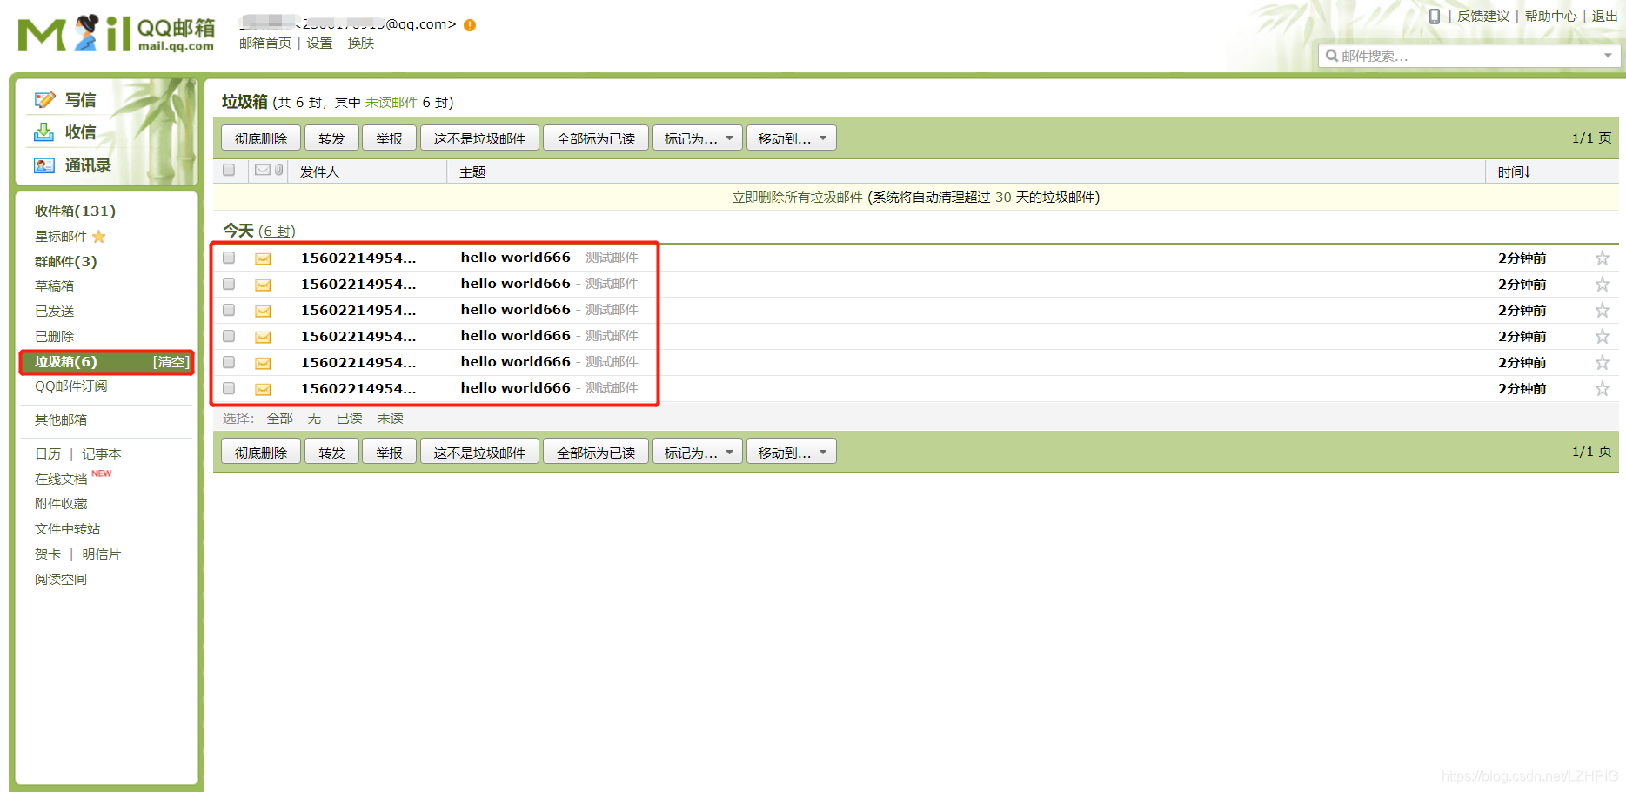This screenshot has height=792, width=1626.
Task: Click the paperclip attachment icon in column header
Action: 278,171
